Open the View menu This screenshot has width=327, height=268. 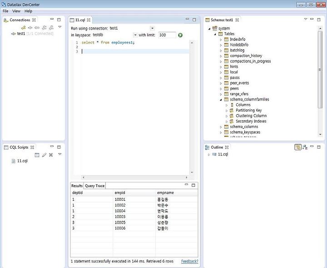(x=16, y=11)
